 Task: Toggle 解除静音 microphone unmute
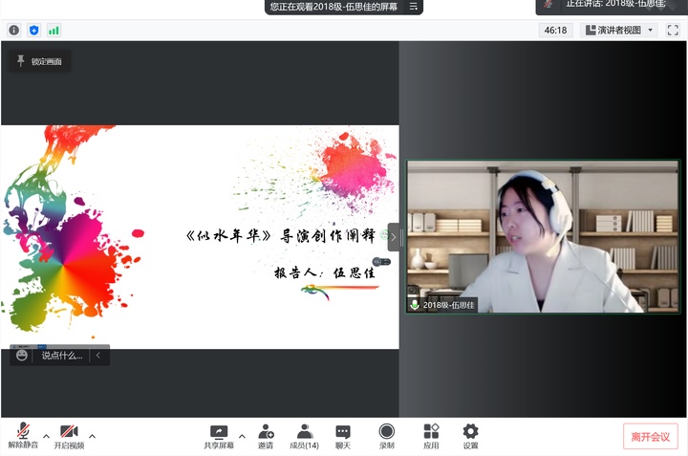(23, 436)
